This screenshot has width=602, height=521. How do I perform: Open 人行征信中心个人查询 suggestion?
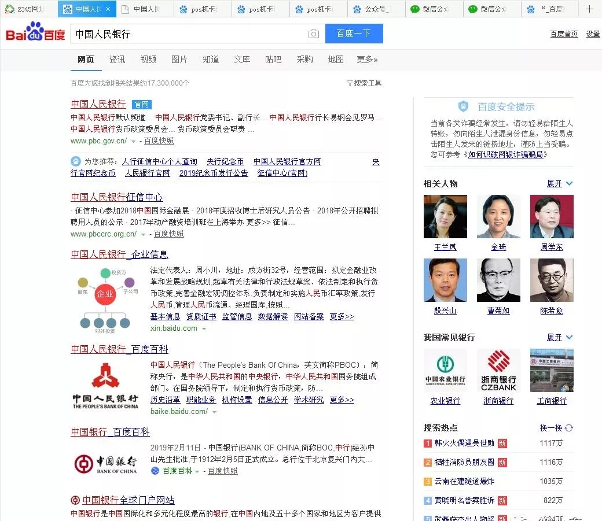160,161
